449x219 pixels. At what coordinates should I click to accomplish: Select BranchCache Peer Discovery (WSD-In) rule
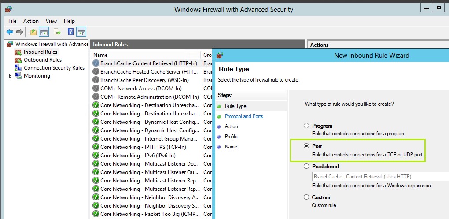click(144, 80)
